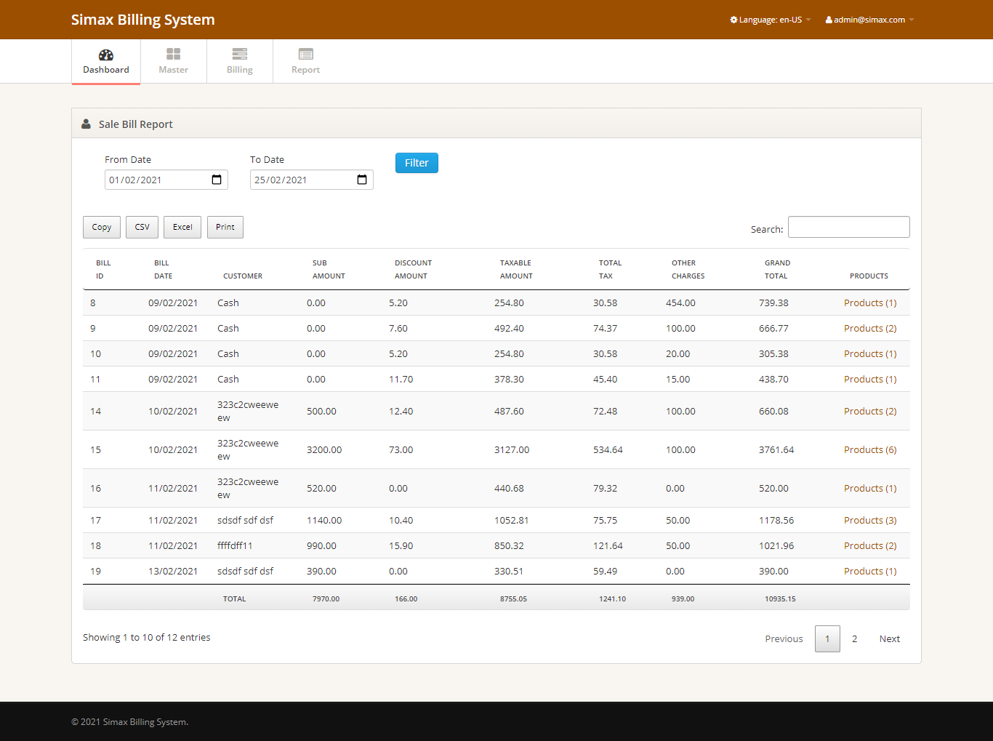This screenshot has width=993, height=741.
Task: Click the gear icon beside Language
Action: click(733, 20)
